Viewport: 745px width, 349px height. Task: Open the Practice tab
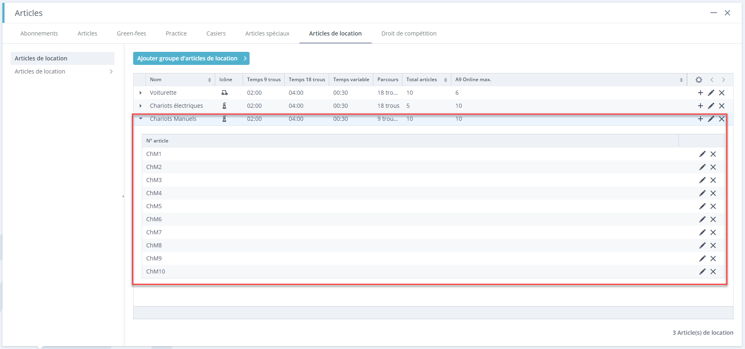pos(176,33)
